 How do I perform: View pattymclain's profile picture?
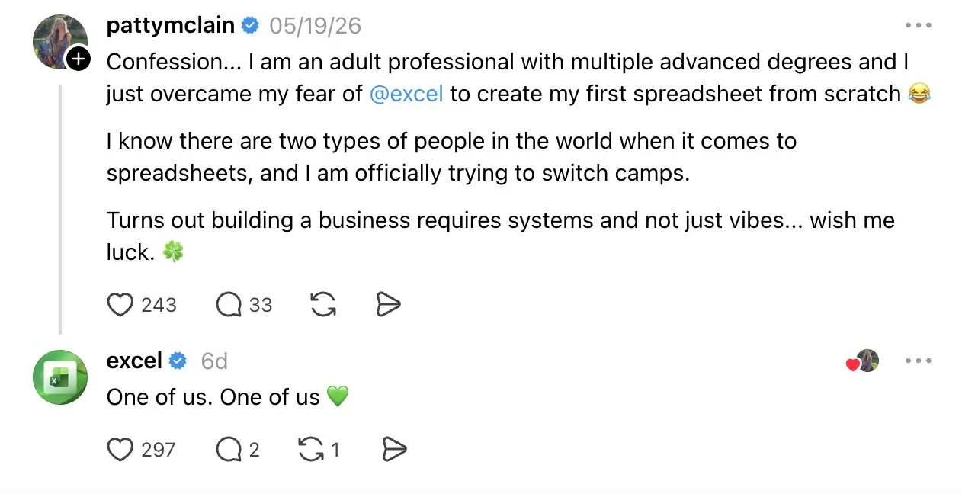(x=59, y=42)
